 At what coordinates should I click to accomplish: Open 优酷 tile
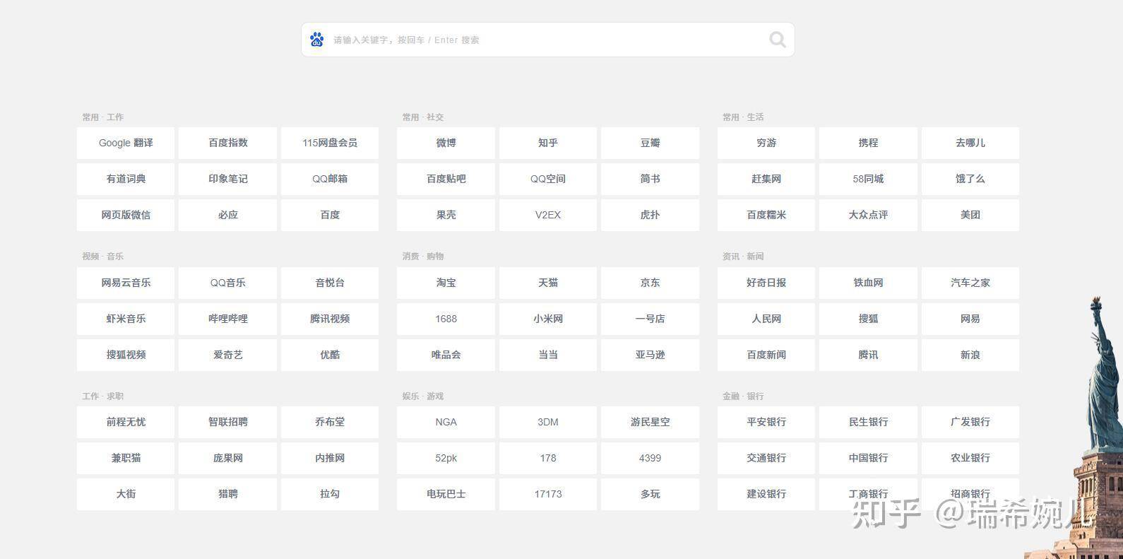(x=330, y=355)
